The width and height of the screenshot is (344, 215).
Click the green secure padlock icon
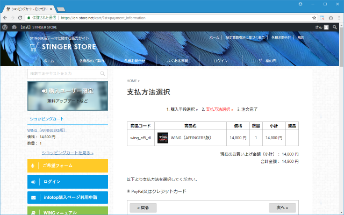pyautogui.click(x=28, y=18)
